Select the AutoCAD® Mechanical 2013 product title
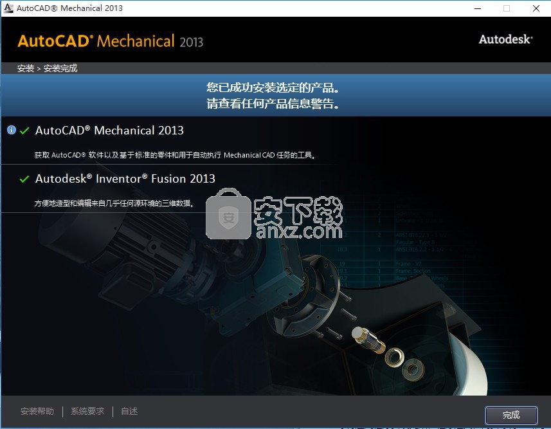 coord(109,131)
